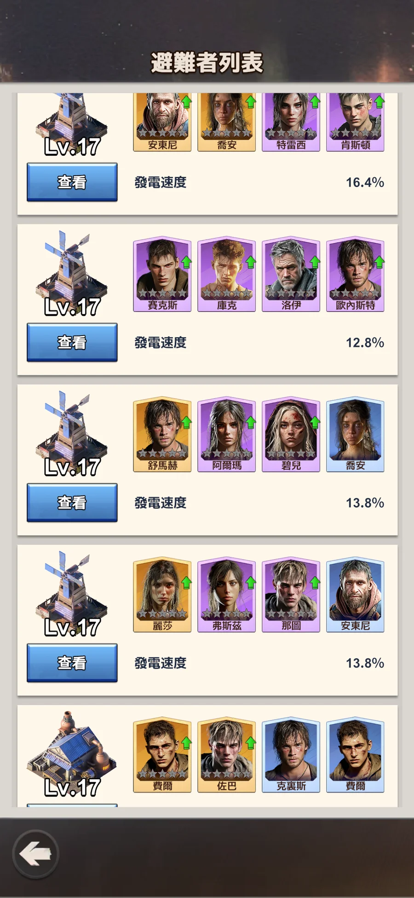The width and height of the screenshot is (414, 898).
Task: Tap 查看 for the 12.8% windmill
Action: (x=72, y=343)
